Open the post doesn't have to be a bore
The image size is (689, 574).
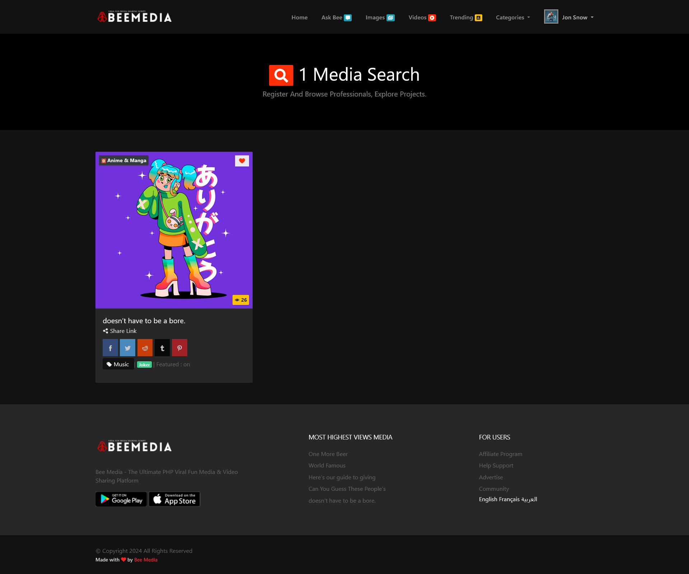pyautogui.click(x=144, y=320)
